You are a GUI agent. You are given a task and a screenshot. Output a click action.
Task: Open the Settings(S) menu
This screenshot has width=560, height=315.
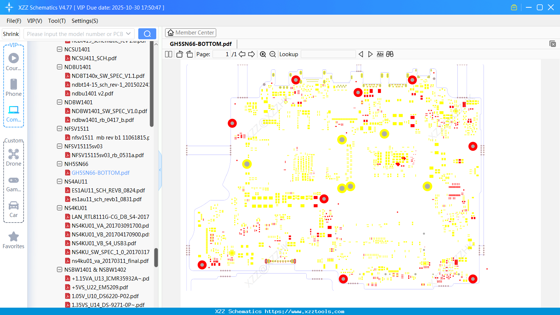click(85, 21)
